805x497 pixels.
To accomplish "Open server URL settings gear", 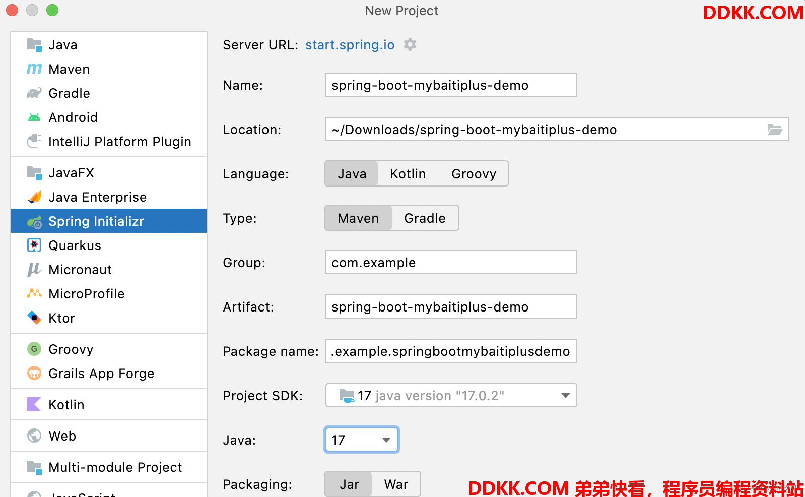I will [410, 44].
